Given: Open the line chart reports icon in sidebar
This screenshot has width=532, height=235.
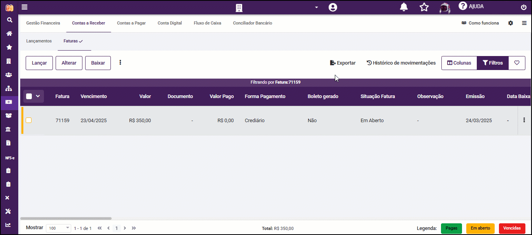Looking at the screenshot, I should coord(8,225).
